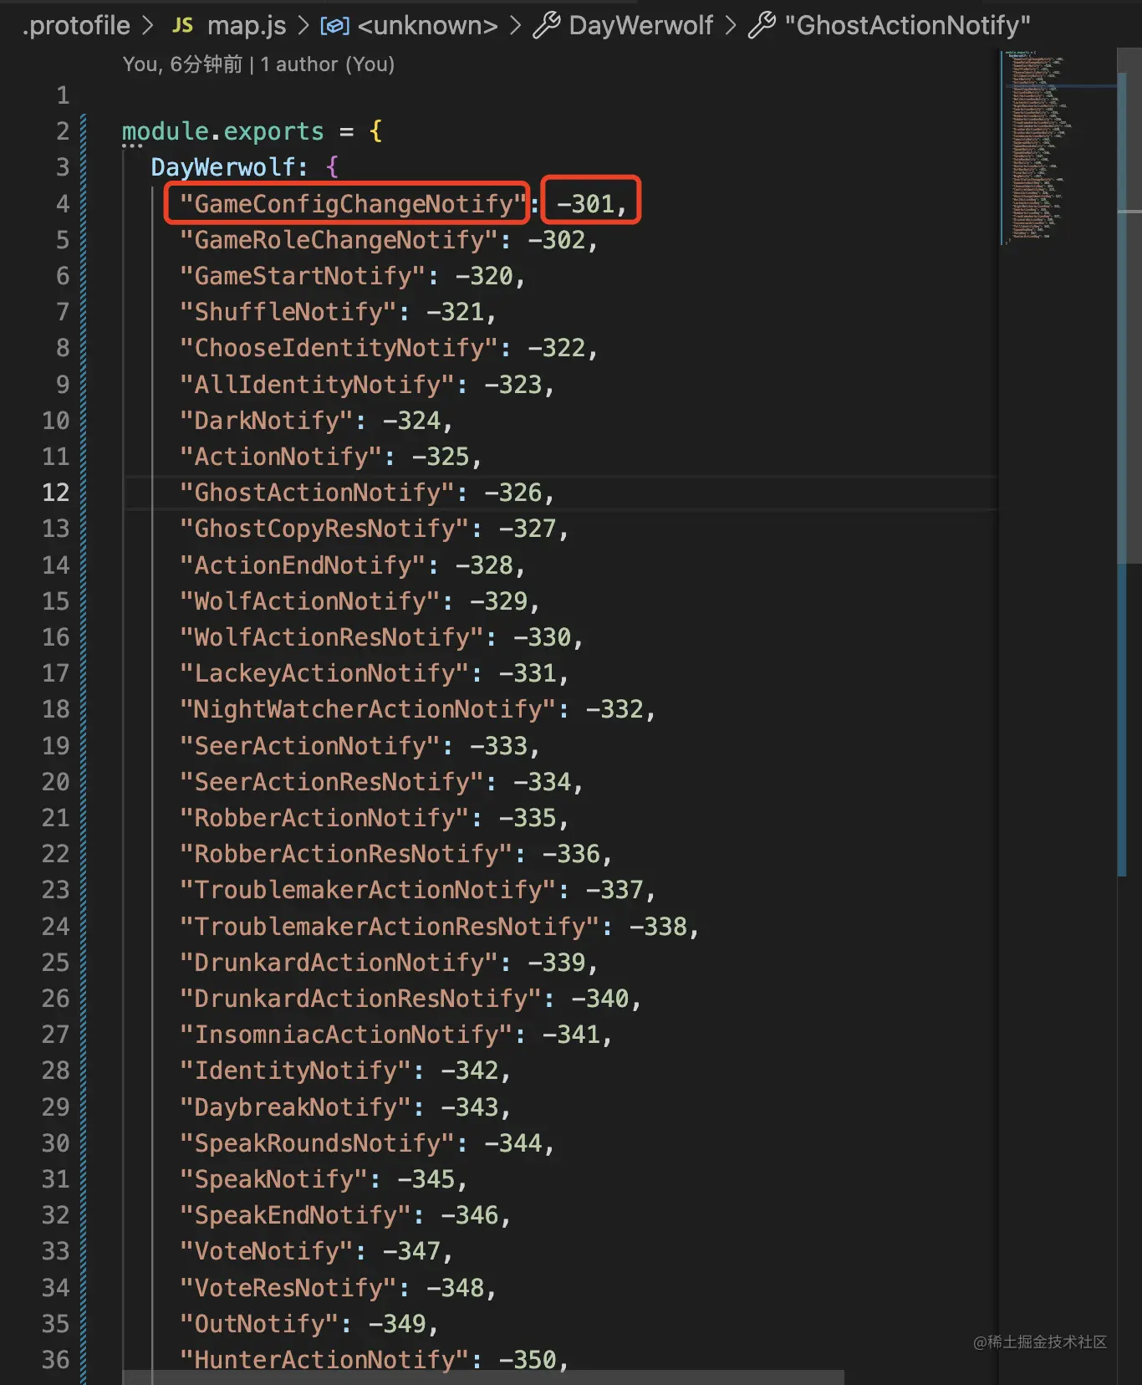Viewport: 1142px width, 1385px height.
Task: Click the .protofile breadcrumb segment
Action: 76,26
